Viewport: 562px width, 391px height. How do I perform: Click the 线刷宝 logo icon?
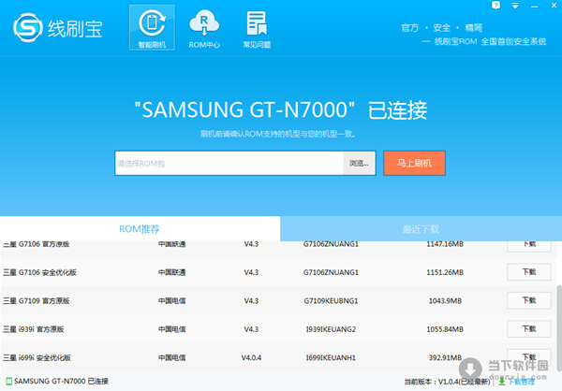pos(27,28)
